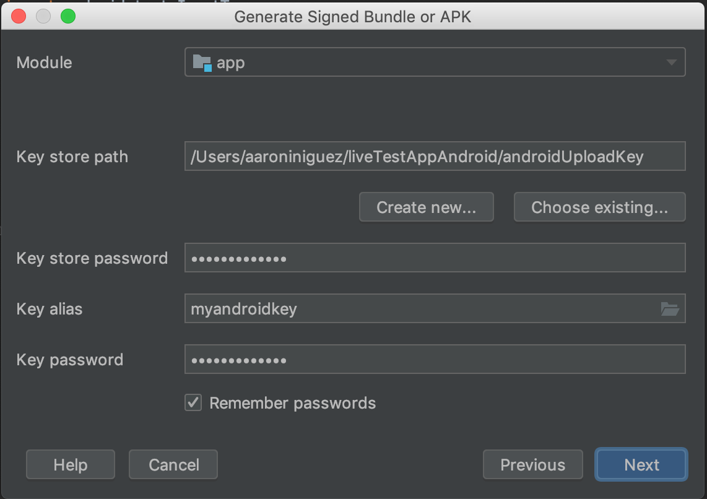707x499 pixels.
Task: Click the Key store path label
Action: [x=72, y=157]
